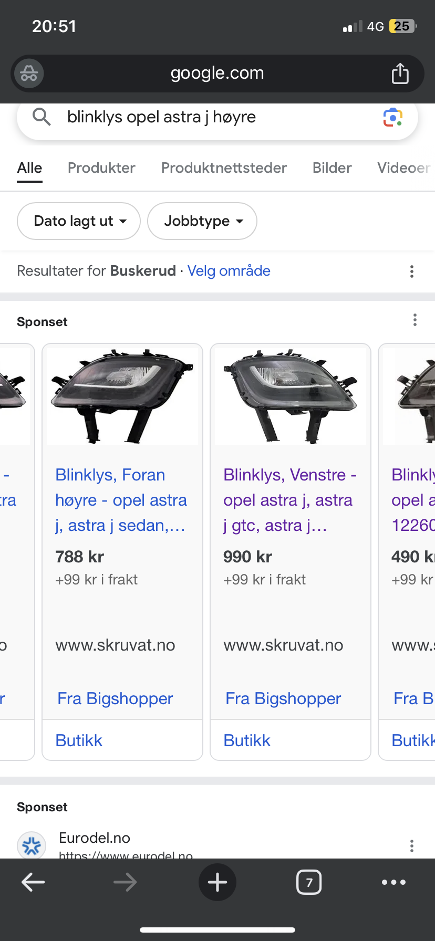Image resolution: width=435 pixels, height=941 pixels.
Task: Show open tabs via tab counter
Action: point(309,882)
